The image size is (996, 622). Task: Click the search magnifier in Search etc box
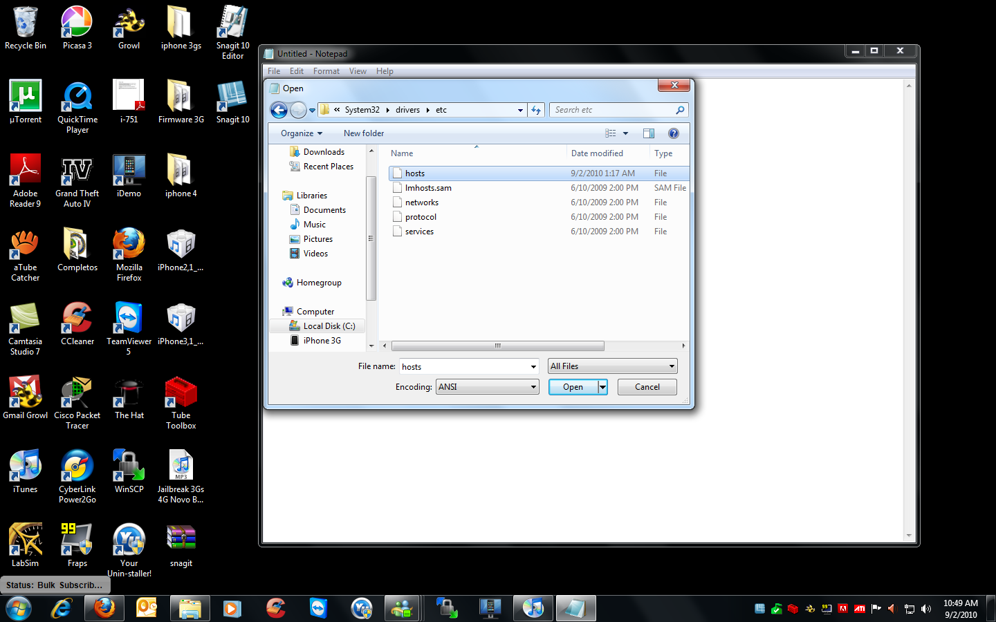pos(680,110)
